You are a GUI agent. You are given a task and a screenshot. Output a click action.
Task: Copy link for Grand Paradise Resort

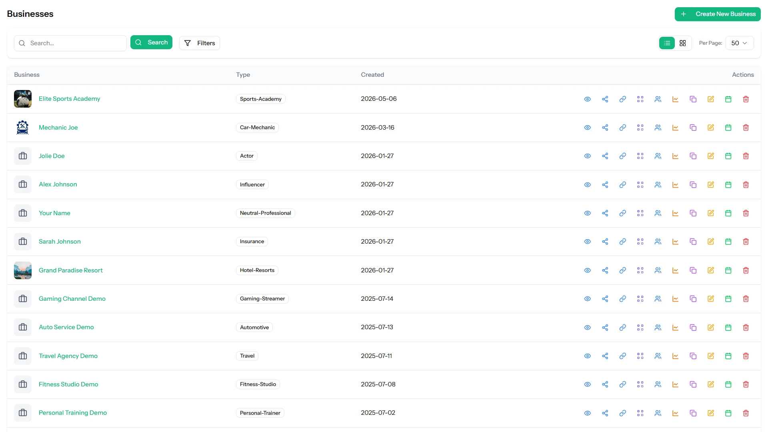coord(622,270)
